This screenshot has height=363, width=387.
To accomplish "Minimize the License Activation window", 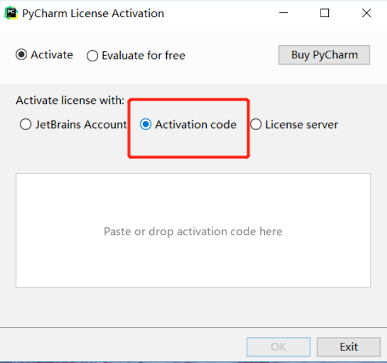I will [x=283, y=13].
